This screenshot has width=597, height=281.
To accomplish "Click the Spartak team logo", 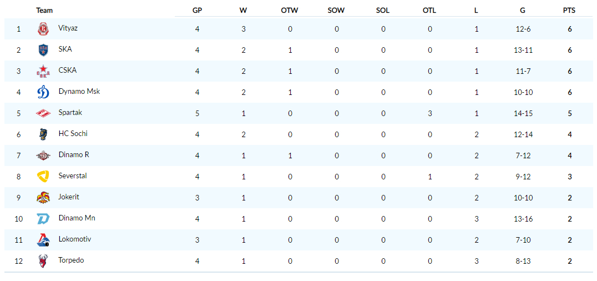I will click(x=43, y=113).
